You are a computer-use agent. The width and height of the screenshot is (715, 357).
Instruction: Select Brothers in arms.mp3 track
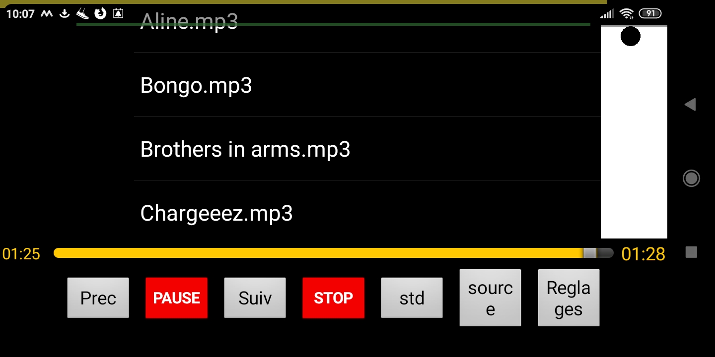click(367, 149)
